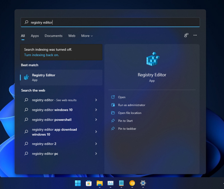This screenshot has width=224, height=189.
Task: Click search icon beside 'registry editor app download'
Action: 26,131
